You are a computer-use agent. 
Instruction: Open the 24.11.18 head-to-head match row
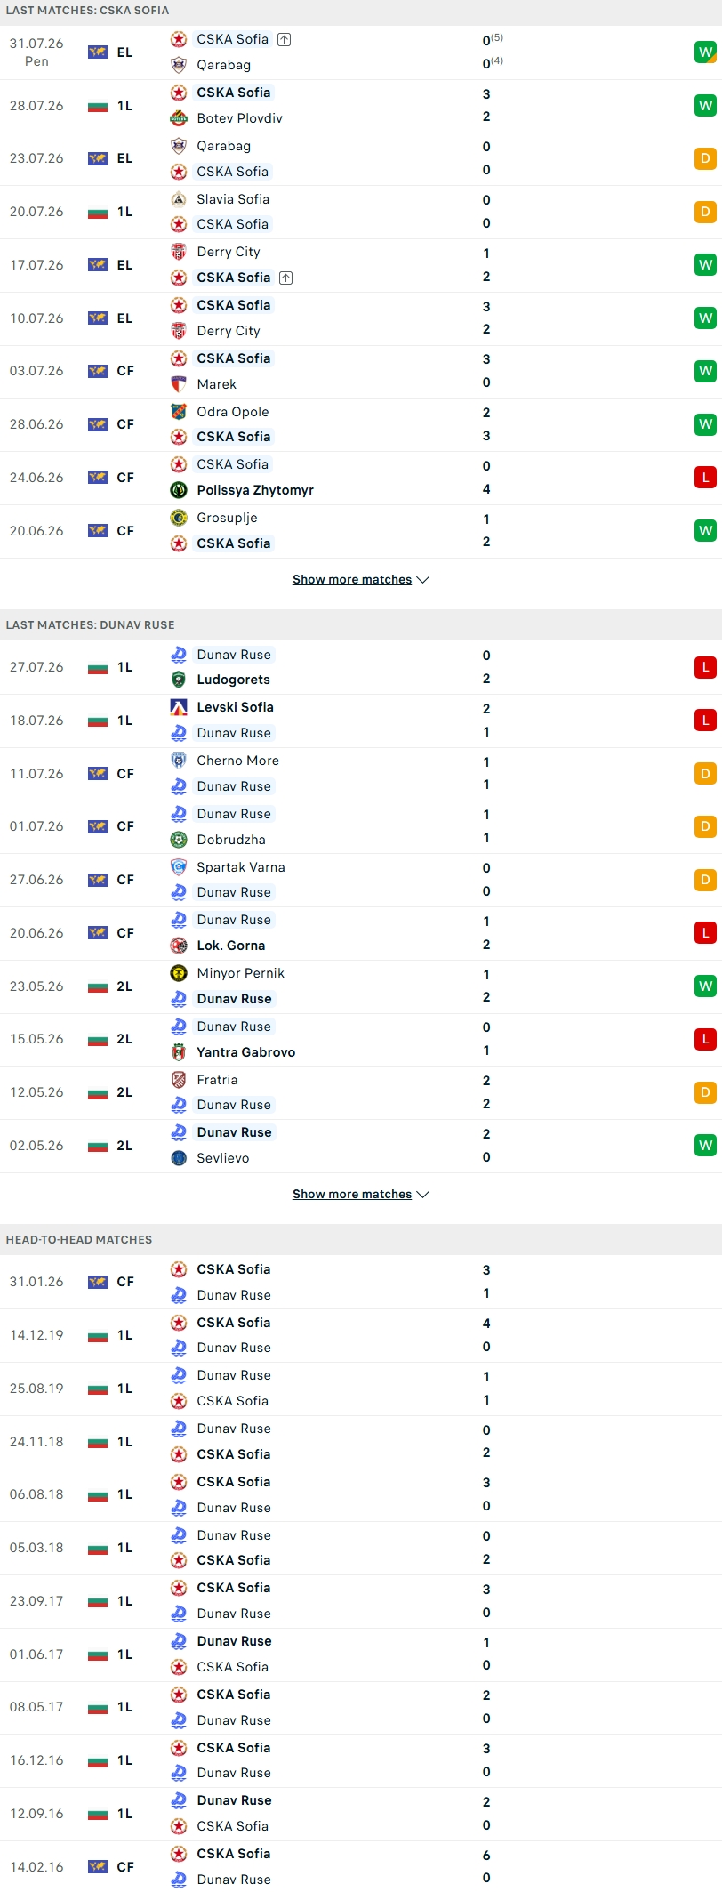pyautogui.click(x=361, y=1442)
